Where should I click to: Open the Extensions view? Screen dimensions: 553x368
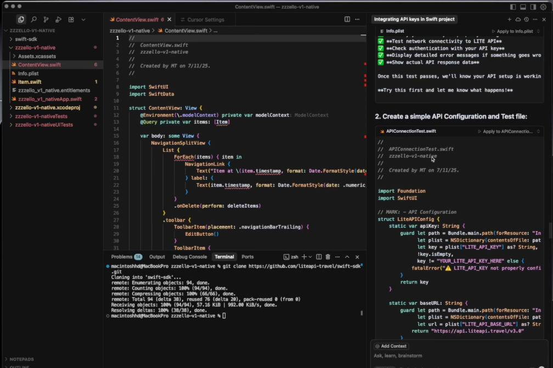tap(71, 19)
